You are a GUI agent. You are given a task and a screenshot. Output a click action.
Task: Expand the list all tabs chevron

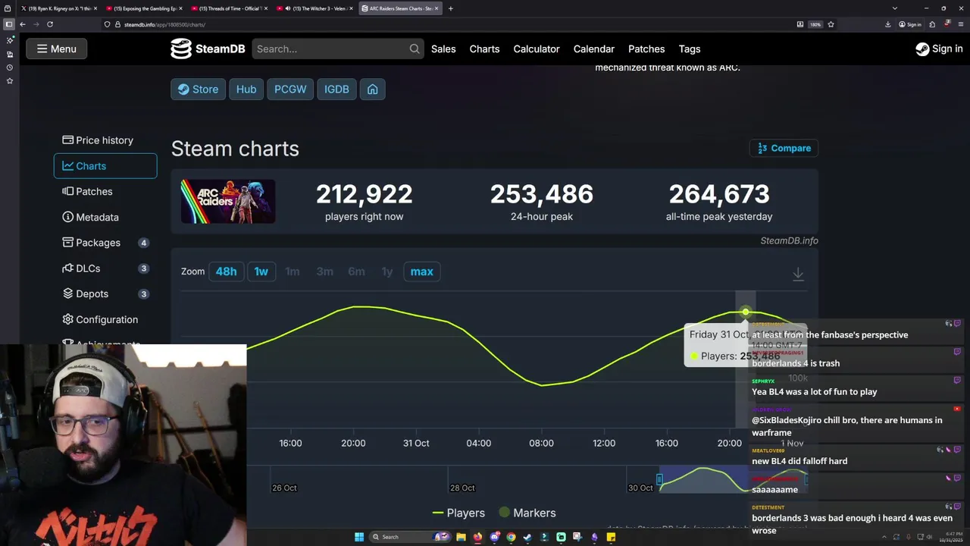coord(895,8)
